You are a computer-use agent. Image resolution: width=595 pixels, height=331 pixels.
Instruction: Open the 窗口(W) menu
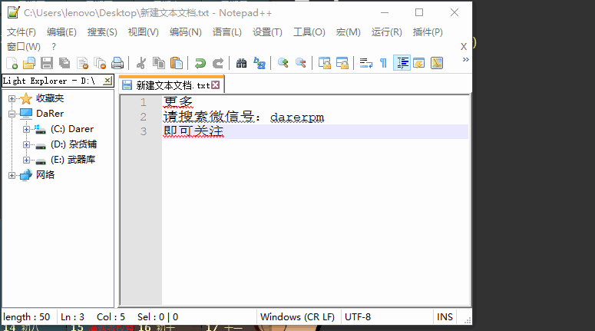(x=24, y=47)
